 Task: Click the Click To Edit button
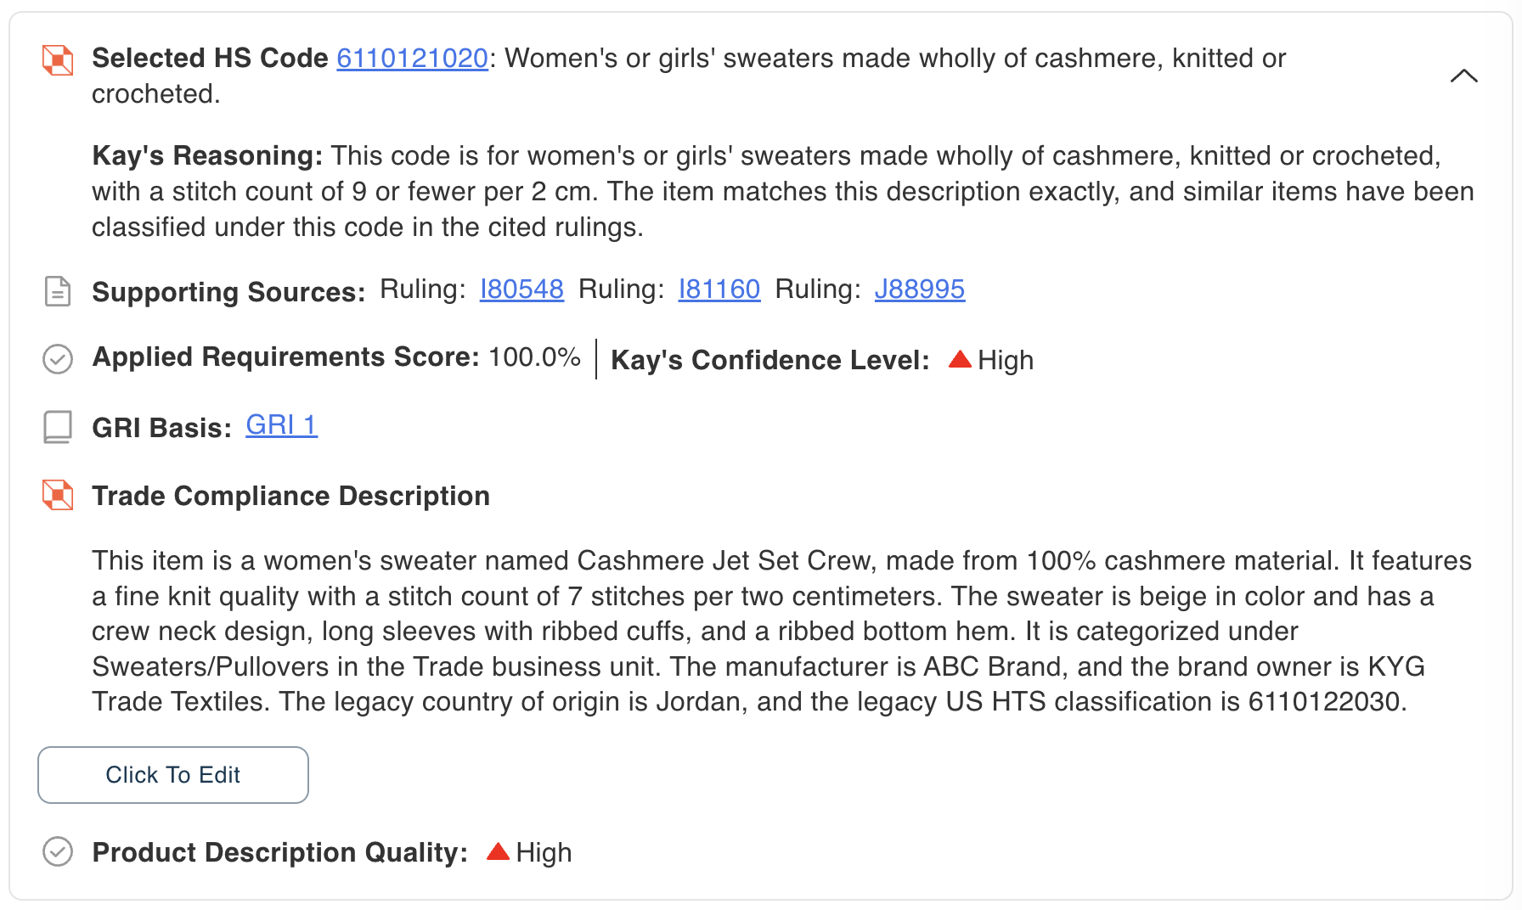173,775
